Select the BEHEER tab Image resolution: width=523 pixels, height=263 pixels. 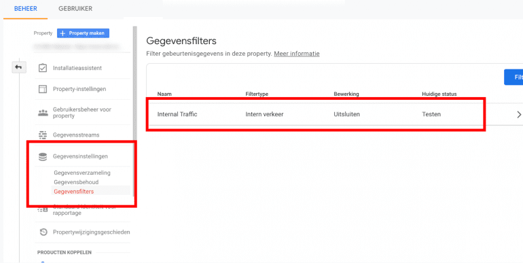coord(25,9)
